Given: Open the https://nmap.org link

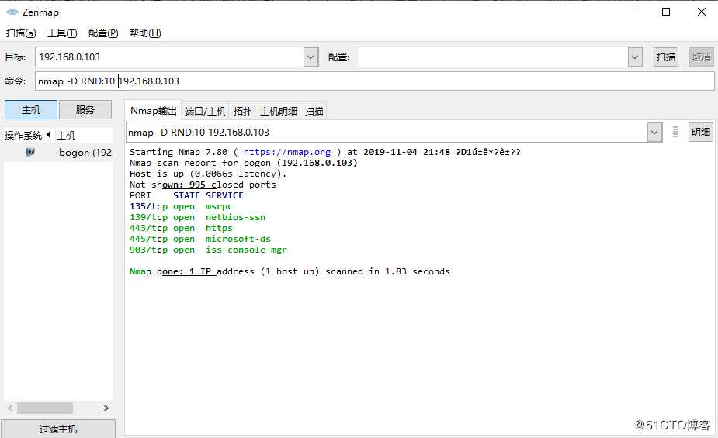Looking at the screenshot, I should [x=287, y=152].
